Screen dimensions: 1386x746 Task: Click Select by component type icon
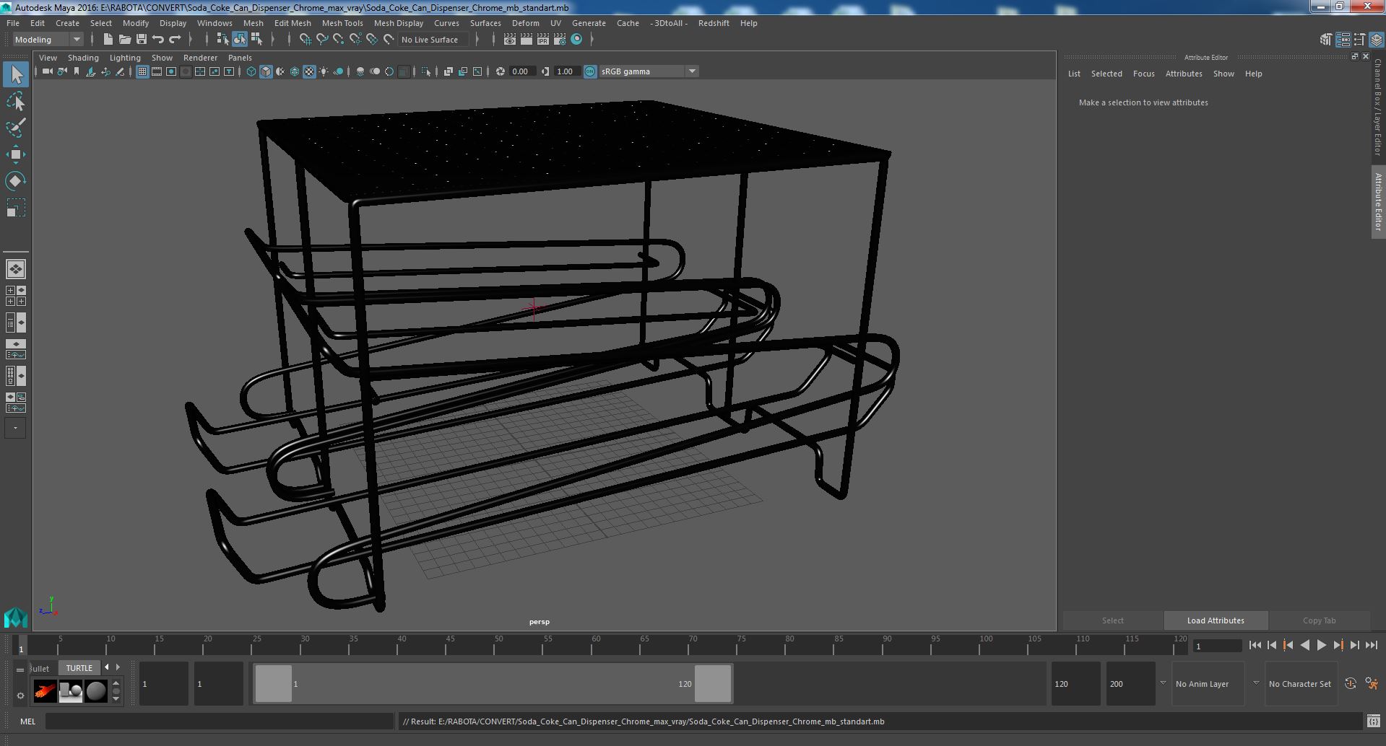[x=256, y=40]
